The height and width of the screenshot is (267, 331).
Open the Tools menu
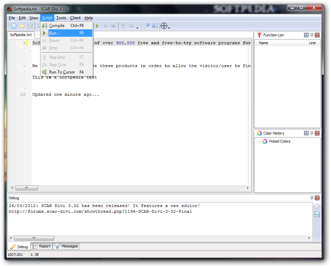coord(61,18)
